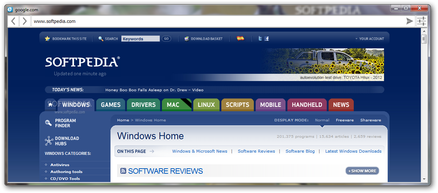Viewport: 438px width, 193px height.
Task: Click the Today's News label
Action: (68, 90)
